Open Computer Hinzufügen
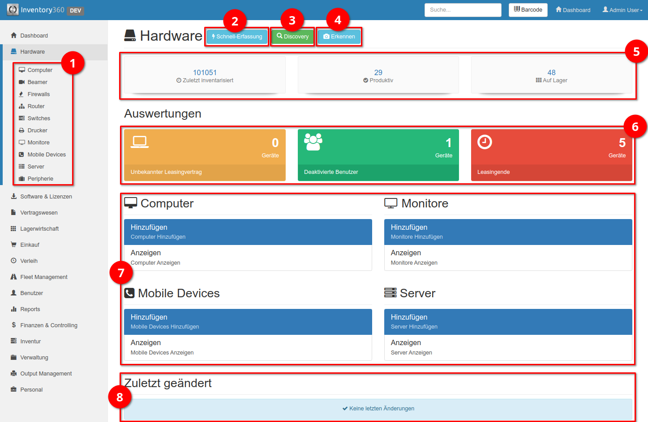 [248, 232]
